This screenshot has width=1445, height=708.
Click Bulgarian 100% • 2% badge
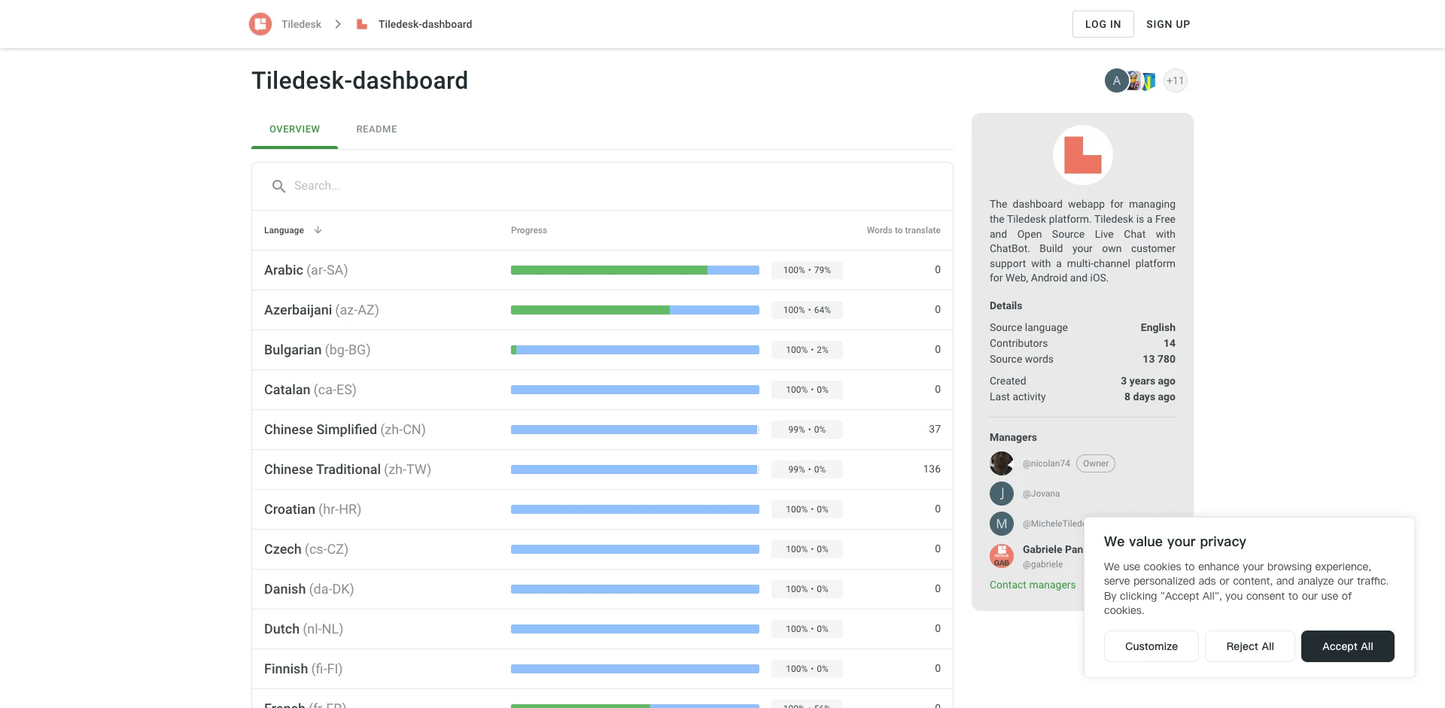click(x=807, y=350)
